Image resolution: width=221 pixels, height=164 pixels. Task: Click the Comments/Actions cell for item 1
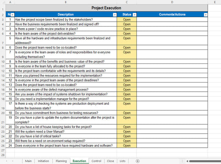click(x=172, y=20)
